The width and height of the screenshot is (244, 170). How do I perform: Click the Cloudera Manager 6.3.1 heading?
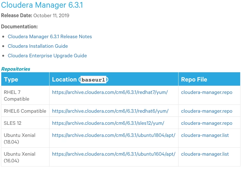(42, 5)
